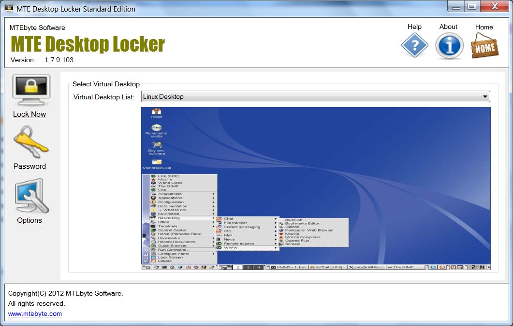513x326 pixels.
Task: Click the Lock Now monitor icon
Action: (31, 90)
